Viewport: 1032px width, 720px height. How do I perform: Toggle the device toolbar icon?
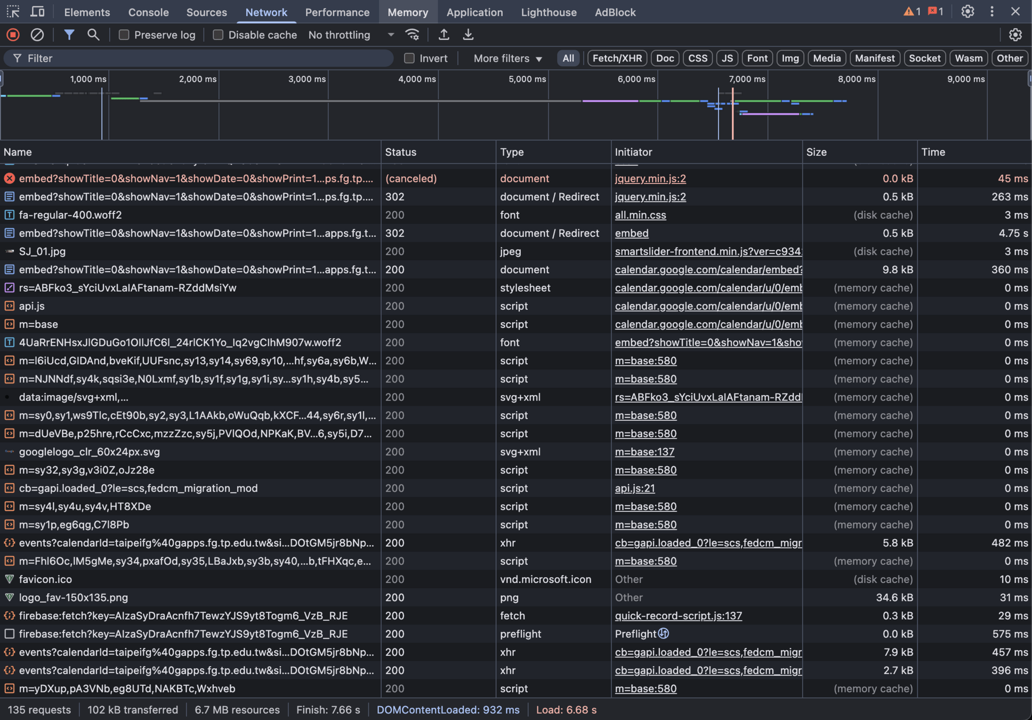(x=37, y=12)
